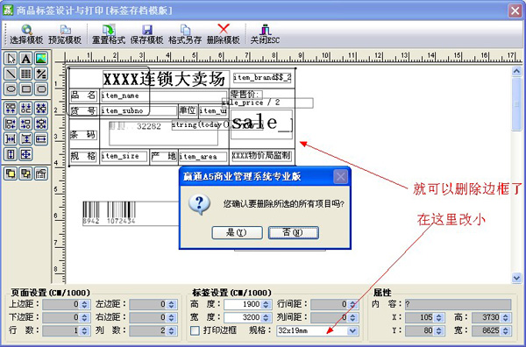
Task: Confirm deletion with 是(Y) button
Action: click(238, 232)
